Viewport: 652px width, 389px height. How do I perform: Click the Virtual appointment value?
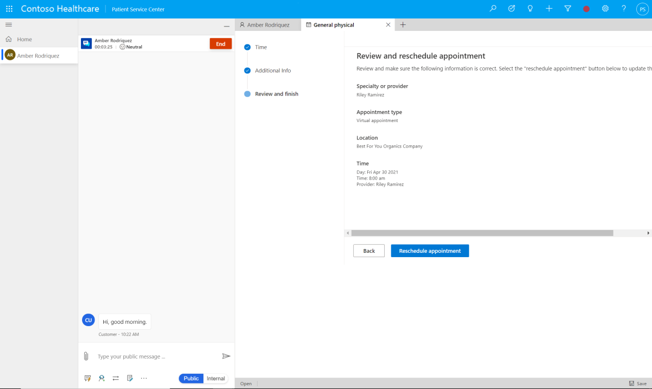(x=377, y=120)
